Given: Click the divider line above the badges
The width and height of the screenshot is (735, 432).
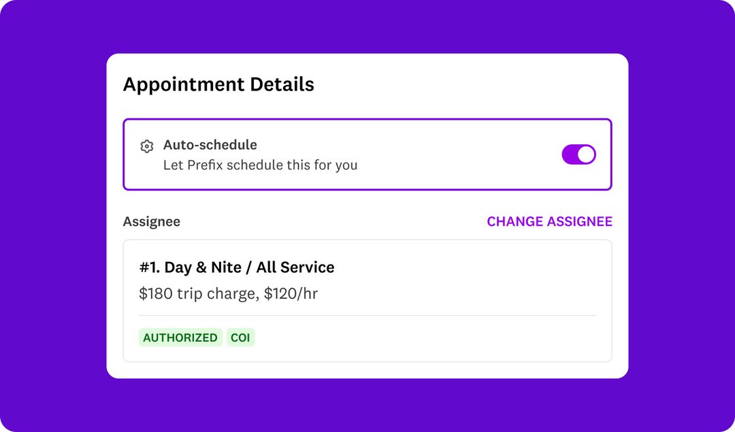Looking at the screenshot, I should coord(367,316).
